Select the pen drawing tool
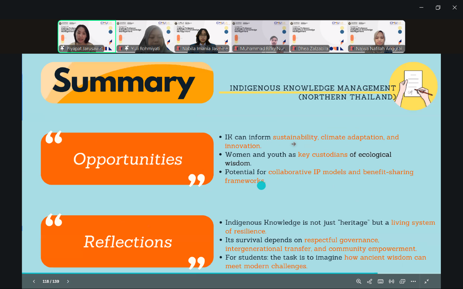This screenshot has height=289, width=463. pos(369,281)
